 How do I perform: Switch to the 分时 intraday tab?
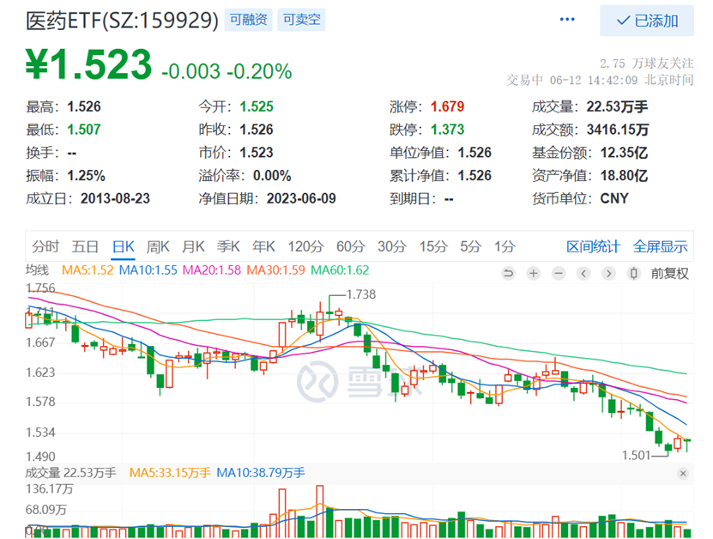(x=45, y=246)
